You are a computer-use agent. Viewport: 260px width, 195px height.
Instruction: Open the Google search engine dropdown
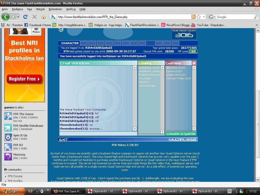pos(212,17)
